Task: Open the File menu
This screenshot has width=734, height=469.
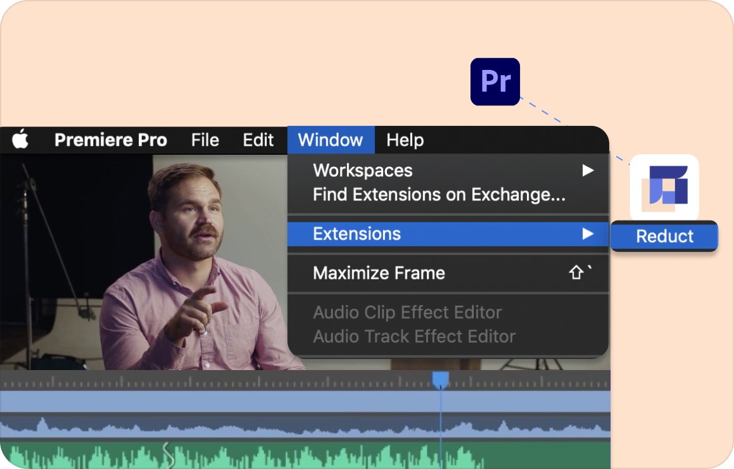Action: (x=205, y=140)
